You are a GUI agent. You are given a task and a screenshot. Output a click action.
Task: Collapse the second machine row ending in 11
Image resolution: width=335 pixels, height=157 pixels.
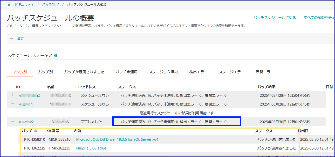click(x=13, y=104)
